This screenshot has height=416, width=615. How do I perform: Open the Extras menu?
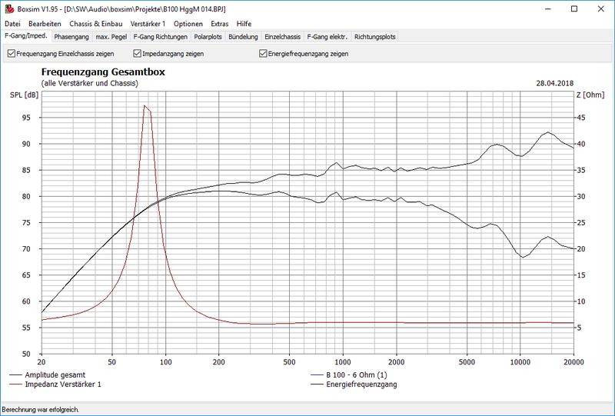(x=220, y=24)
